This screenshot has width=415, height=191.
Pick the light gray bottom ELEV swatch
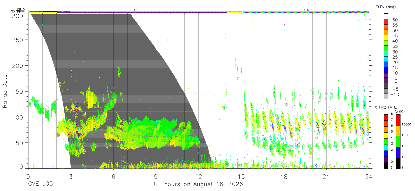[x=386, y=97]
